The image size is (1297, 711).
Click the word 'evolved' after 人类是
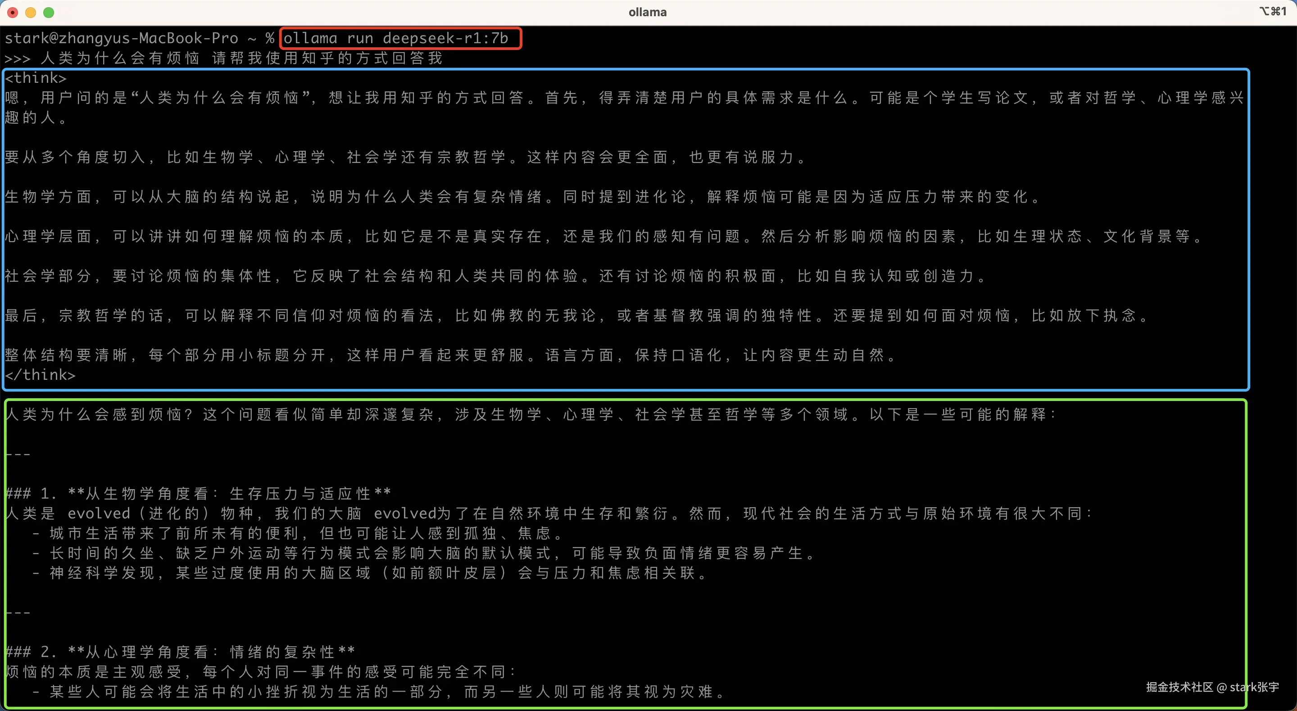[x=99, y=514]
